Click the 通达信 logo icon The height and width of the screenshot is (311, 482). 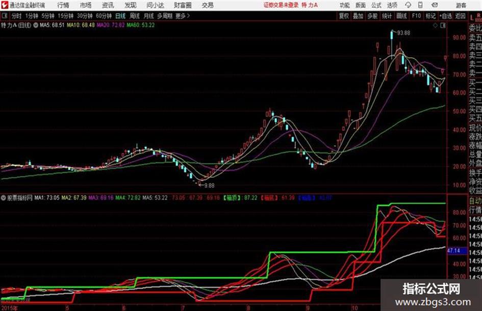point(5,5)
